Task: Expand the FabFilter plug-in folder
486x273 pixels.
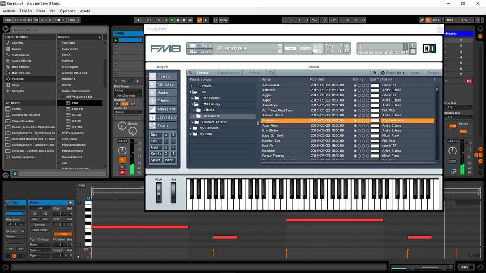Action: coord(59,43)
